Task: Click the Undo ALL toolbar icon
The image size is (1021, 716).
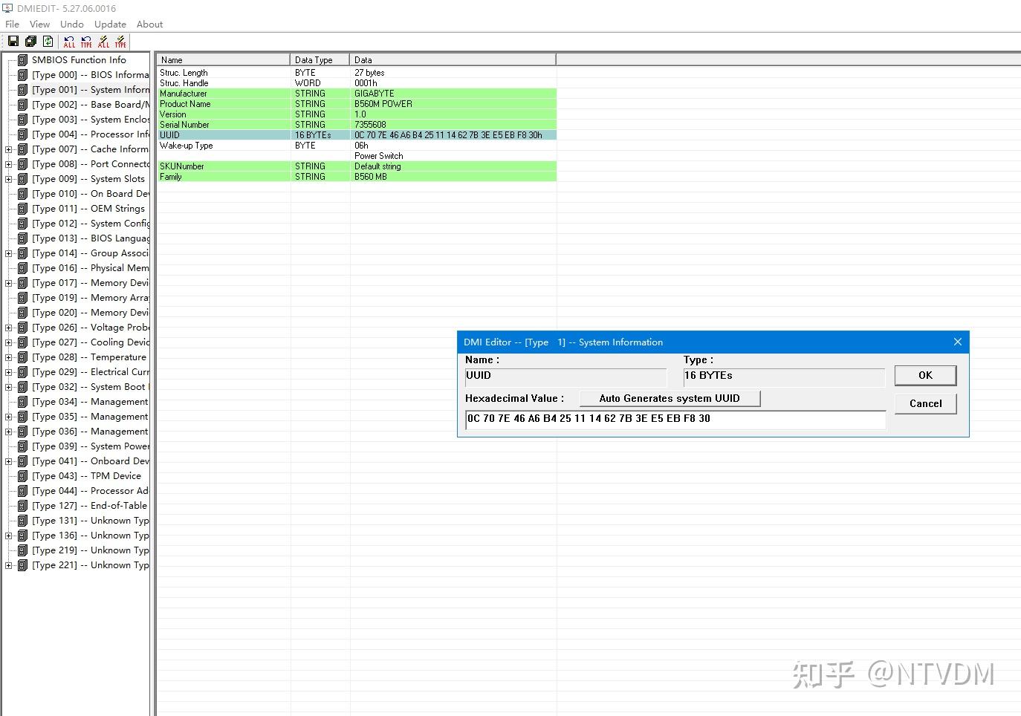Action: pos(70,41)
